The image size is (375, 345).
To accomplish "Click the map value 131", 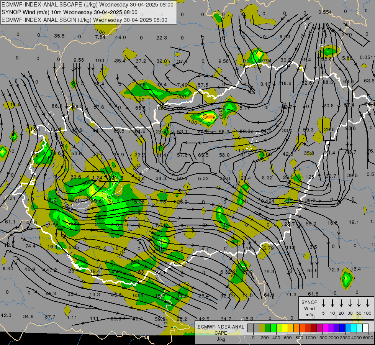I will click(x=11, y=199).
